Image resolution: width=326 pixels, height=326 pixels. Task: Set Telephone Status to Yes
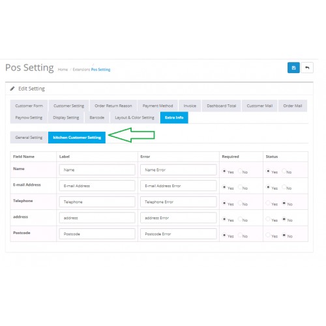coord(268,203)
